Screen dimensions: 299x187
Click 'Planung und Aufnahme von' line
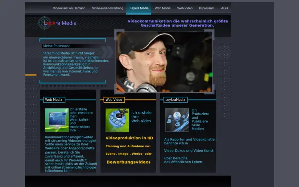(x=128, y=146)
